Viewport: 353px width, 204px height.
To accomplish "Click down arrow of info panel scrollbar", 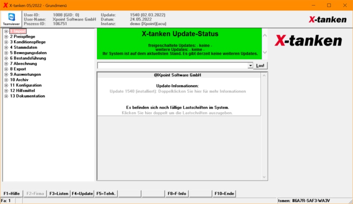I will (x=264, y=177).
